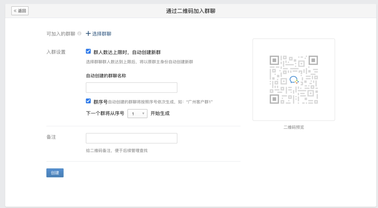378x208 pixels.
Task: Uncheck the 群序号 checkbox
Action: (88, 101)
